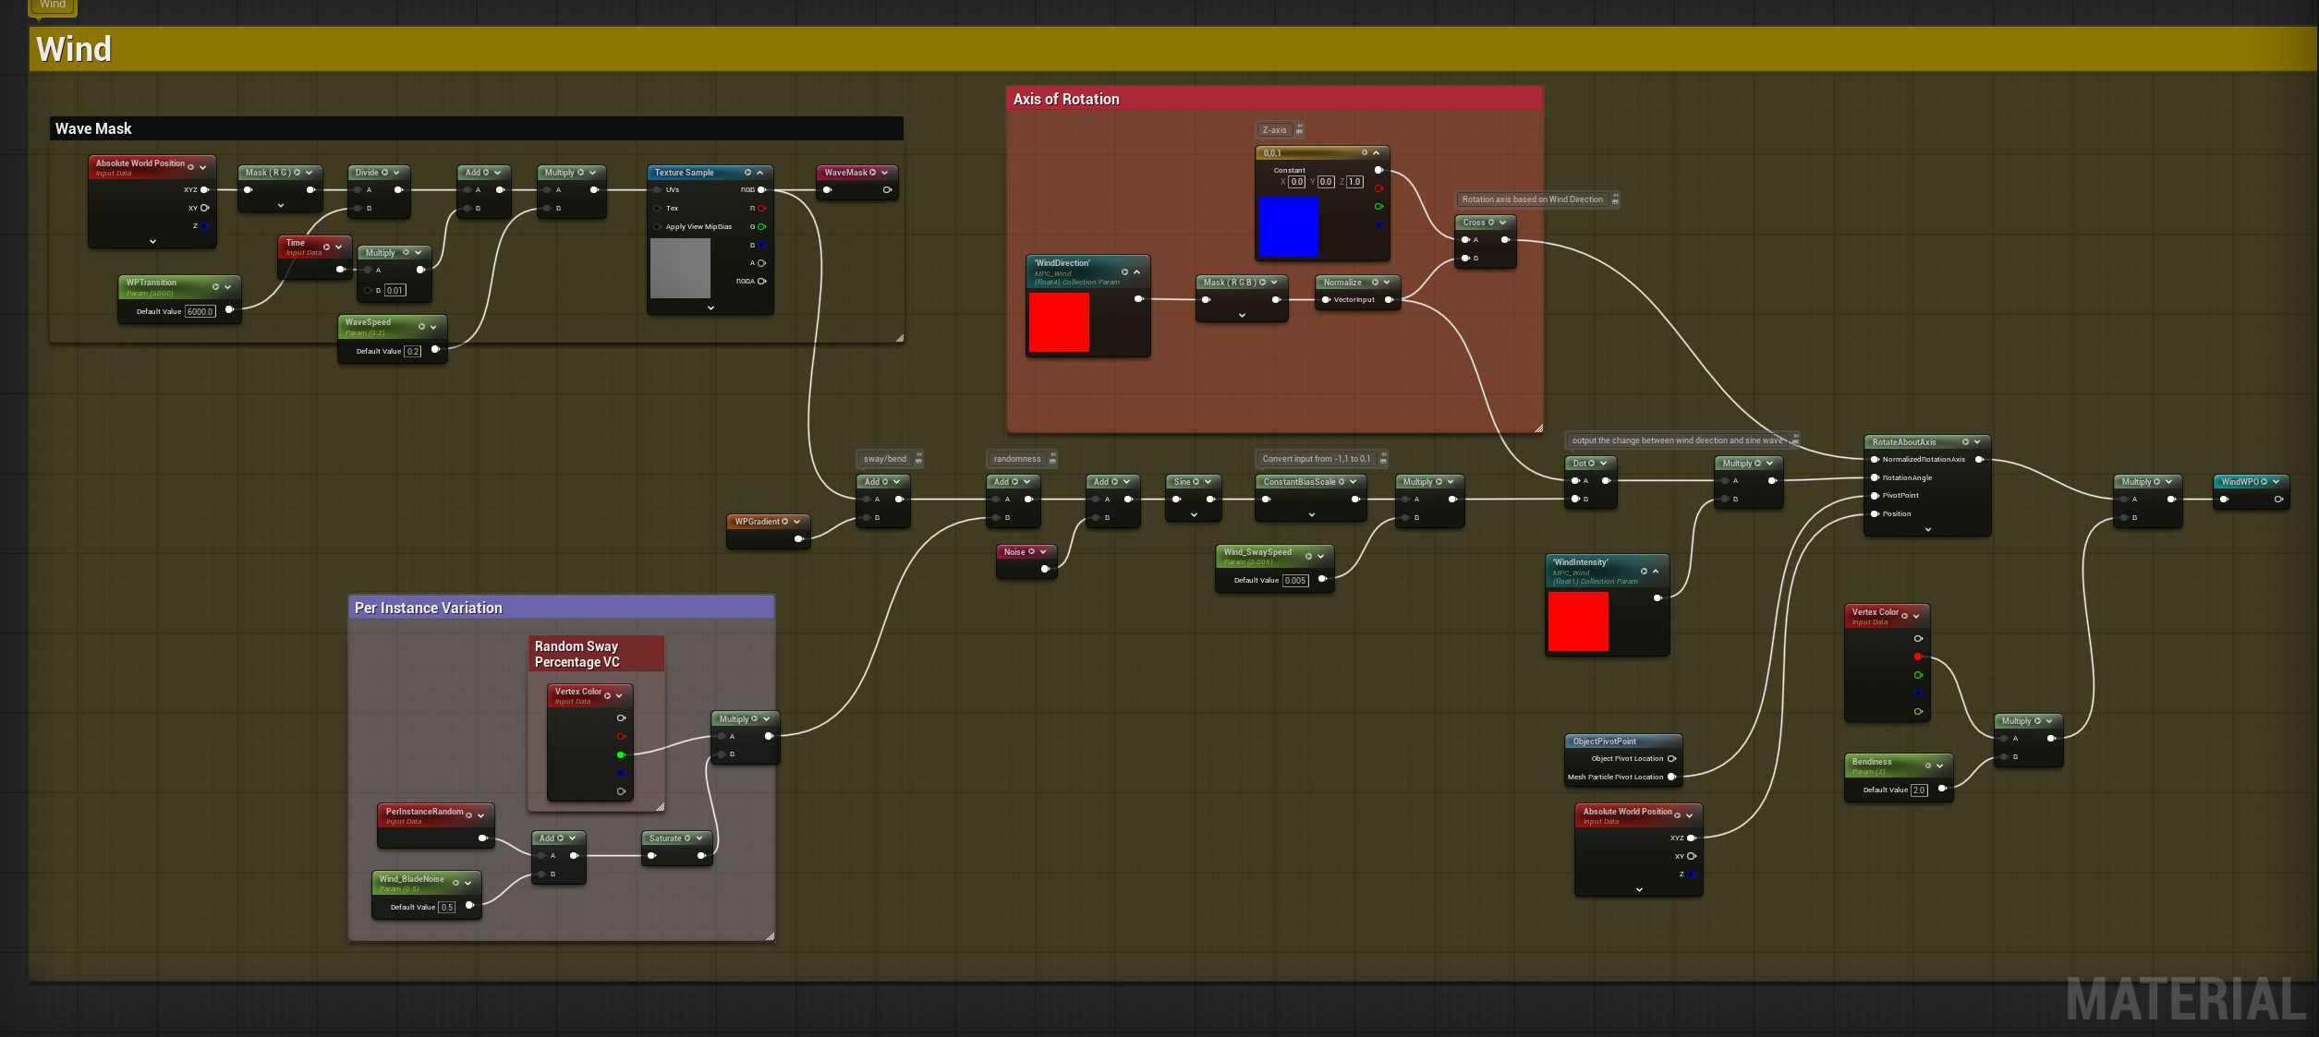Click the PivotPoint input pin on RotateAboutAxis
This screenshot has height=1037, width=2319.
[1875, 496]
